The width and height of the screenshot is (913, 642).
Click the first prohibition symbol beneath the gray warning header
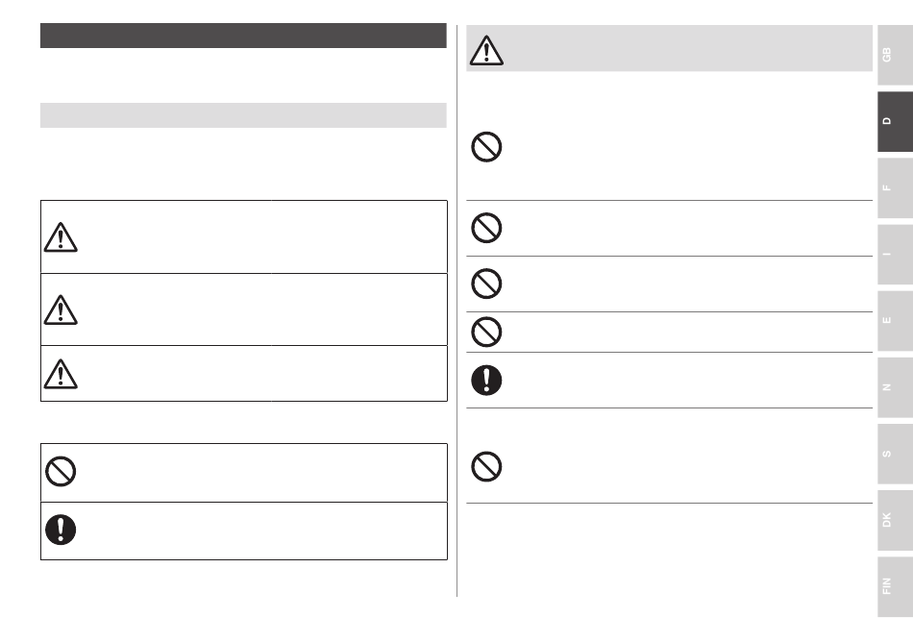click(486, 147)
